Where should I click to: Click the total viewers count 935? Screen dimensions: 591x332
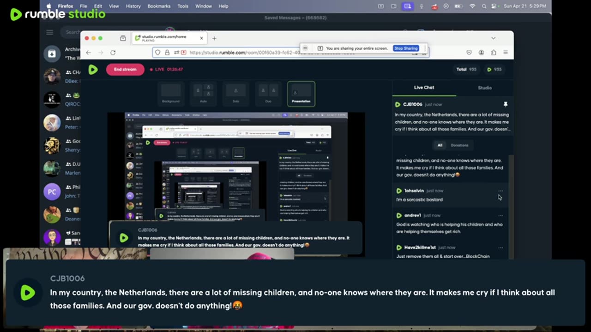click(466, 69)
